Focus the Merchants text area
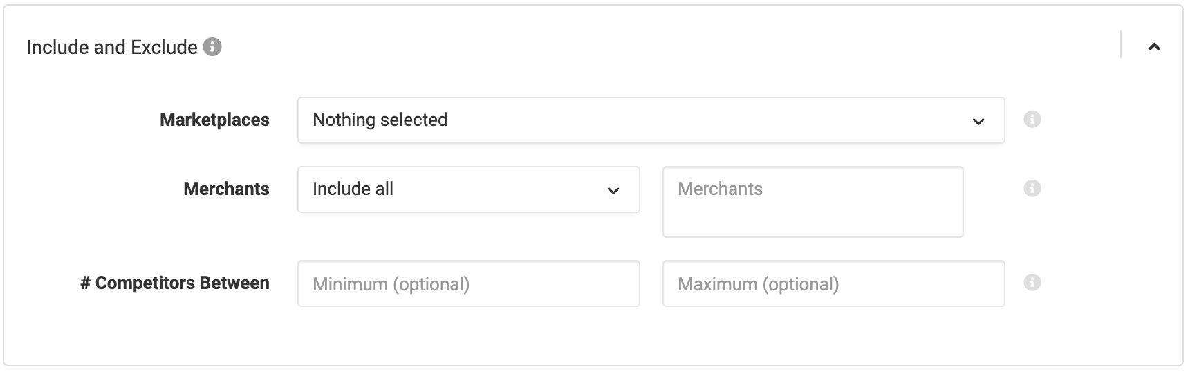 813,202
